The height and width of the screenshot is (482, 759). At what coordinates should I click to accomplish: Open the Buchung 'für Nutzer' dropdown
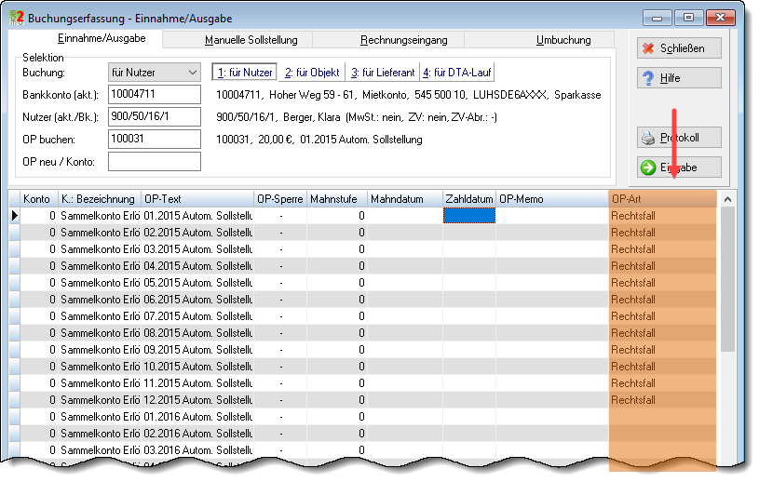tap(154, 73)
